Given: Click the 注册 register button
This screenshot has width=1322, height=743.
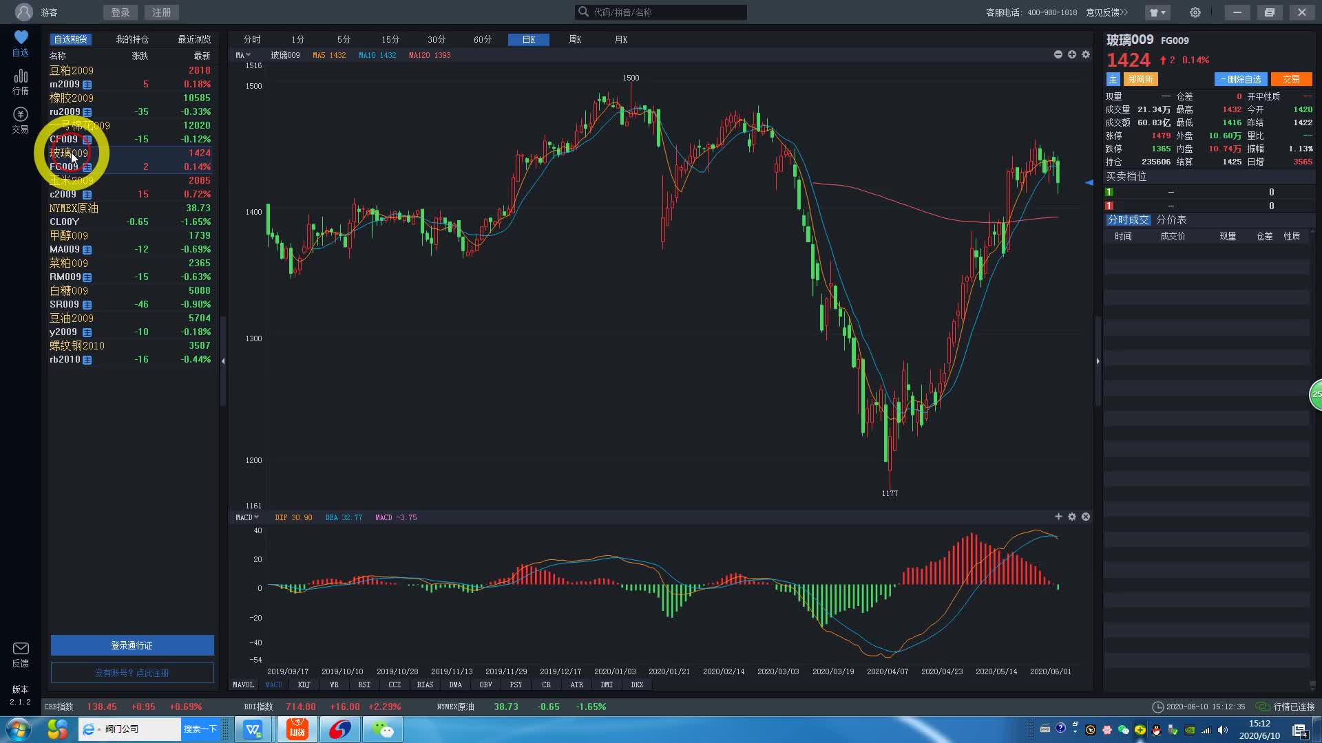Looking at the screenshot, I should [162, 12].
